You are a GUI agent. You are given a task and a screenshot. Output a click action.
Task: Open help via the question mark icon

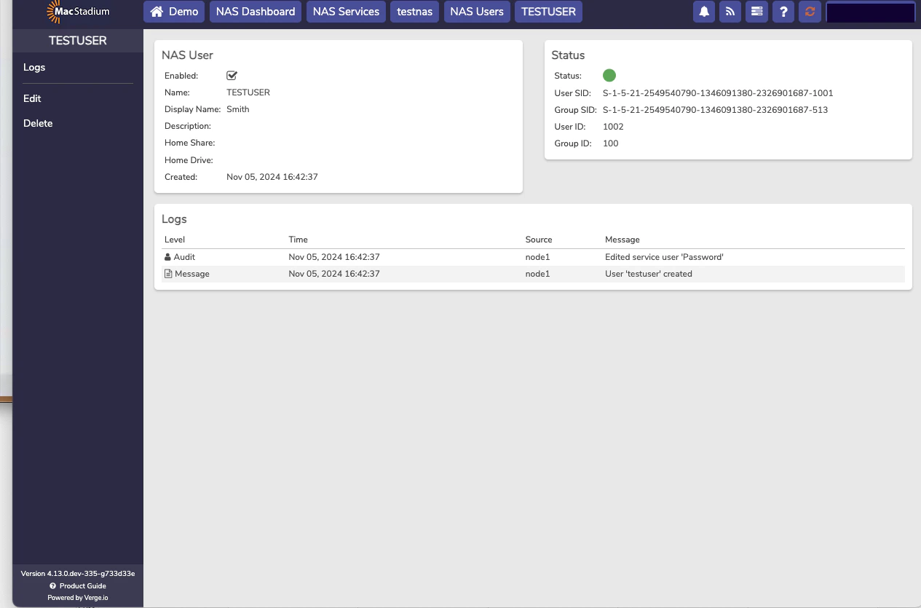coord(783,12)
